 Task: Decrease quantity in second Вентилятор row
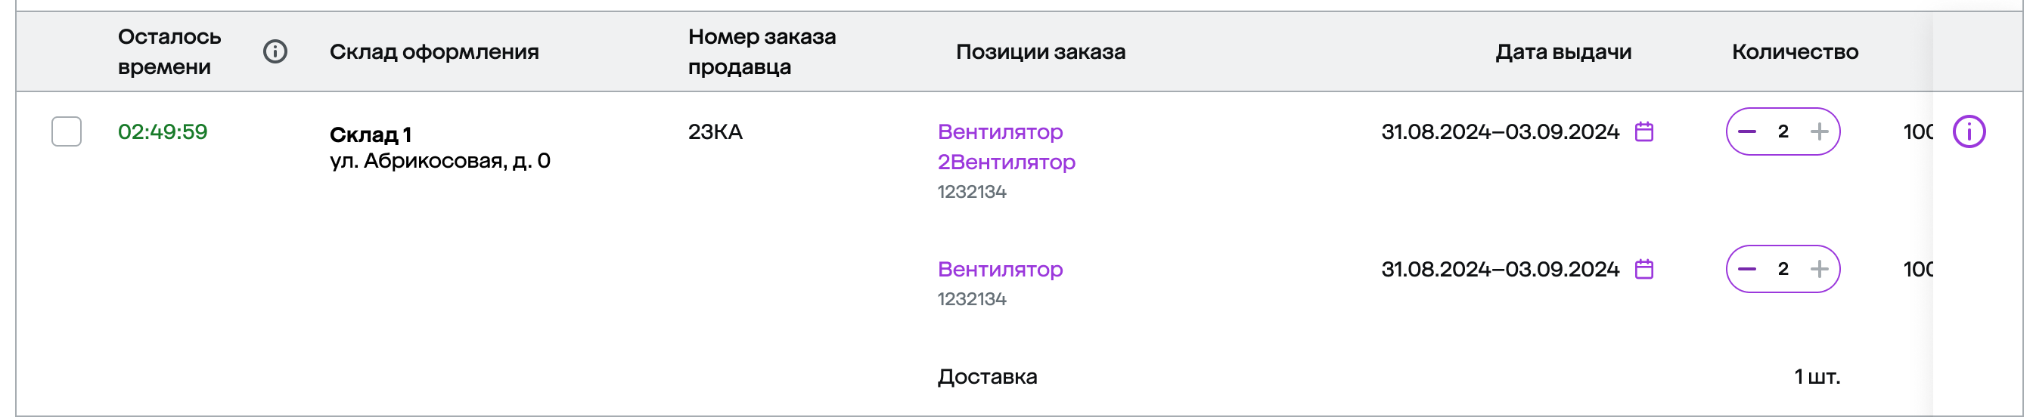[1746, 270]
